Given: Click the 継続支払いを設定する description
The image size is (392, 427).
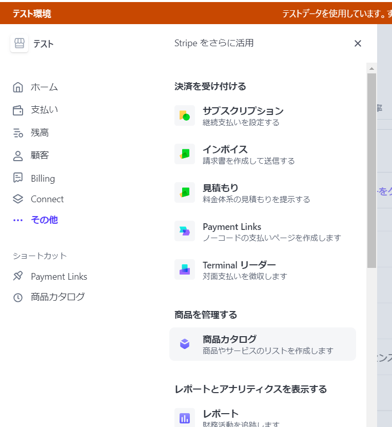Looking at the screenshot, I should (241, 123).
